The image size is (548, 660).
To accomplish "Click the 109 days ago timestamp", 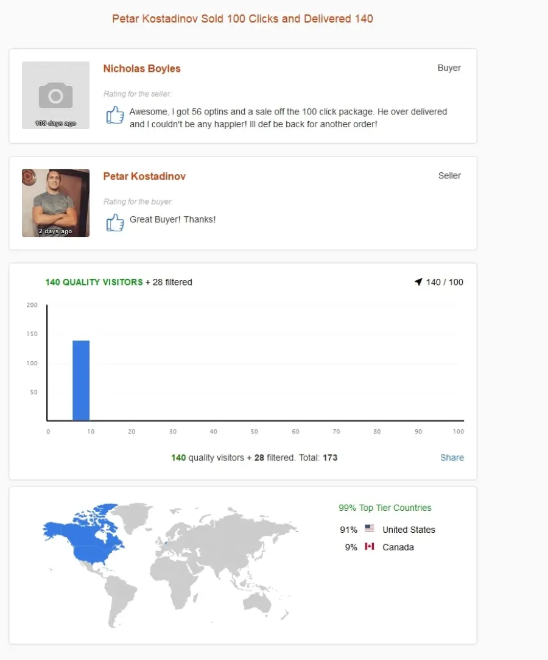I will click(x=55, y=124).
